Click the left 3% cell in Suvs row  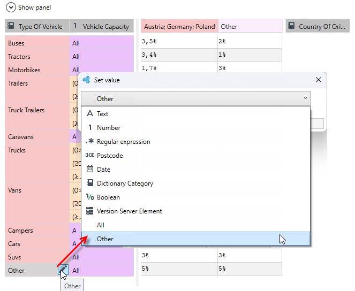click(x=179, y=256)
